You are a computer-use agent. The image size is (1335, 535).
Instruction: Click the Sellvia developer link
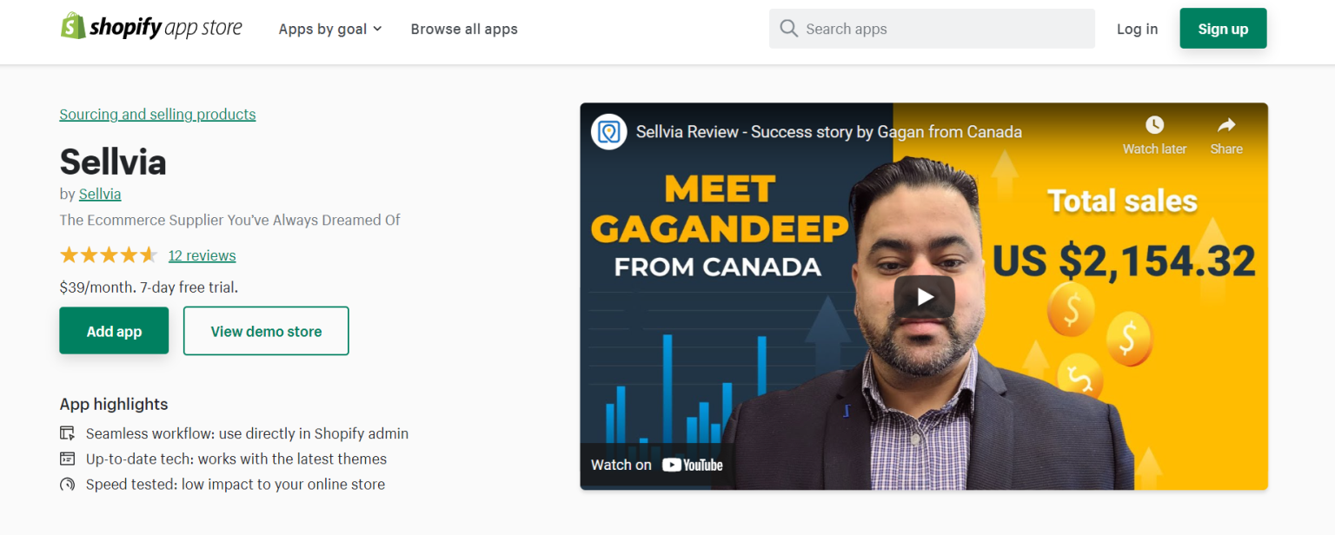[x=100, y=194]
